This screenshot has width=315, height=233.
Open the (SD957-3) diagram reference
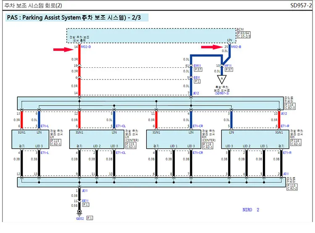pos(222,93)
